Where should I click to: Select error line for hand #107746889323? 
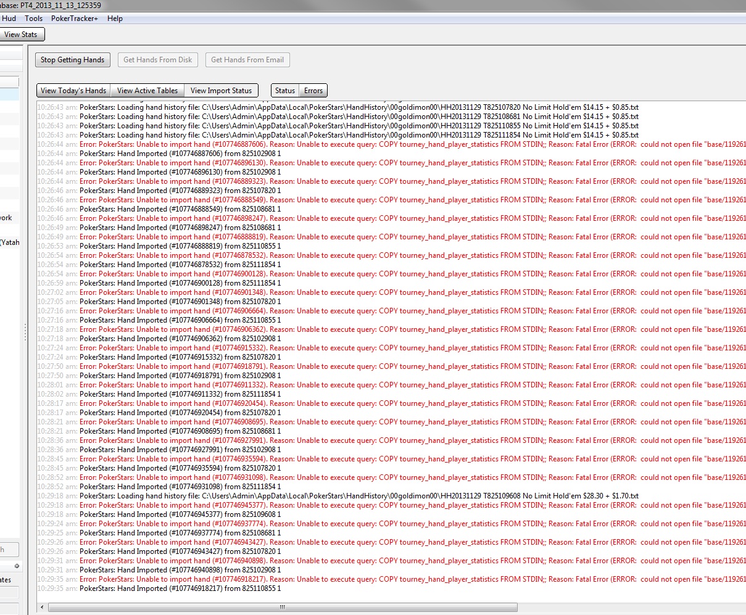pos(391,181)
